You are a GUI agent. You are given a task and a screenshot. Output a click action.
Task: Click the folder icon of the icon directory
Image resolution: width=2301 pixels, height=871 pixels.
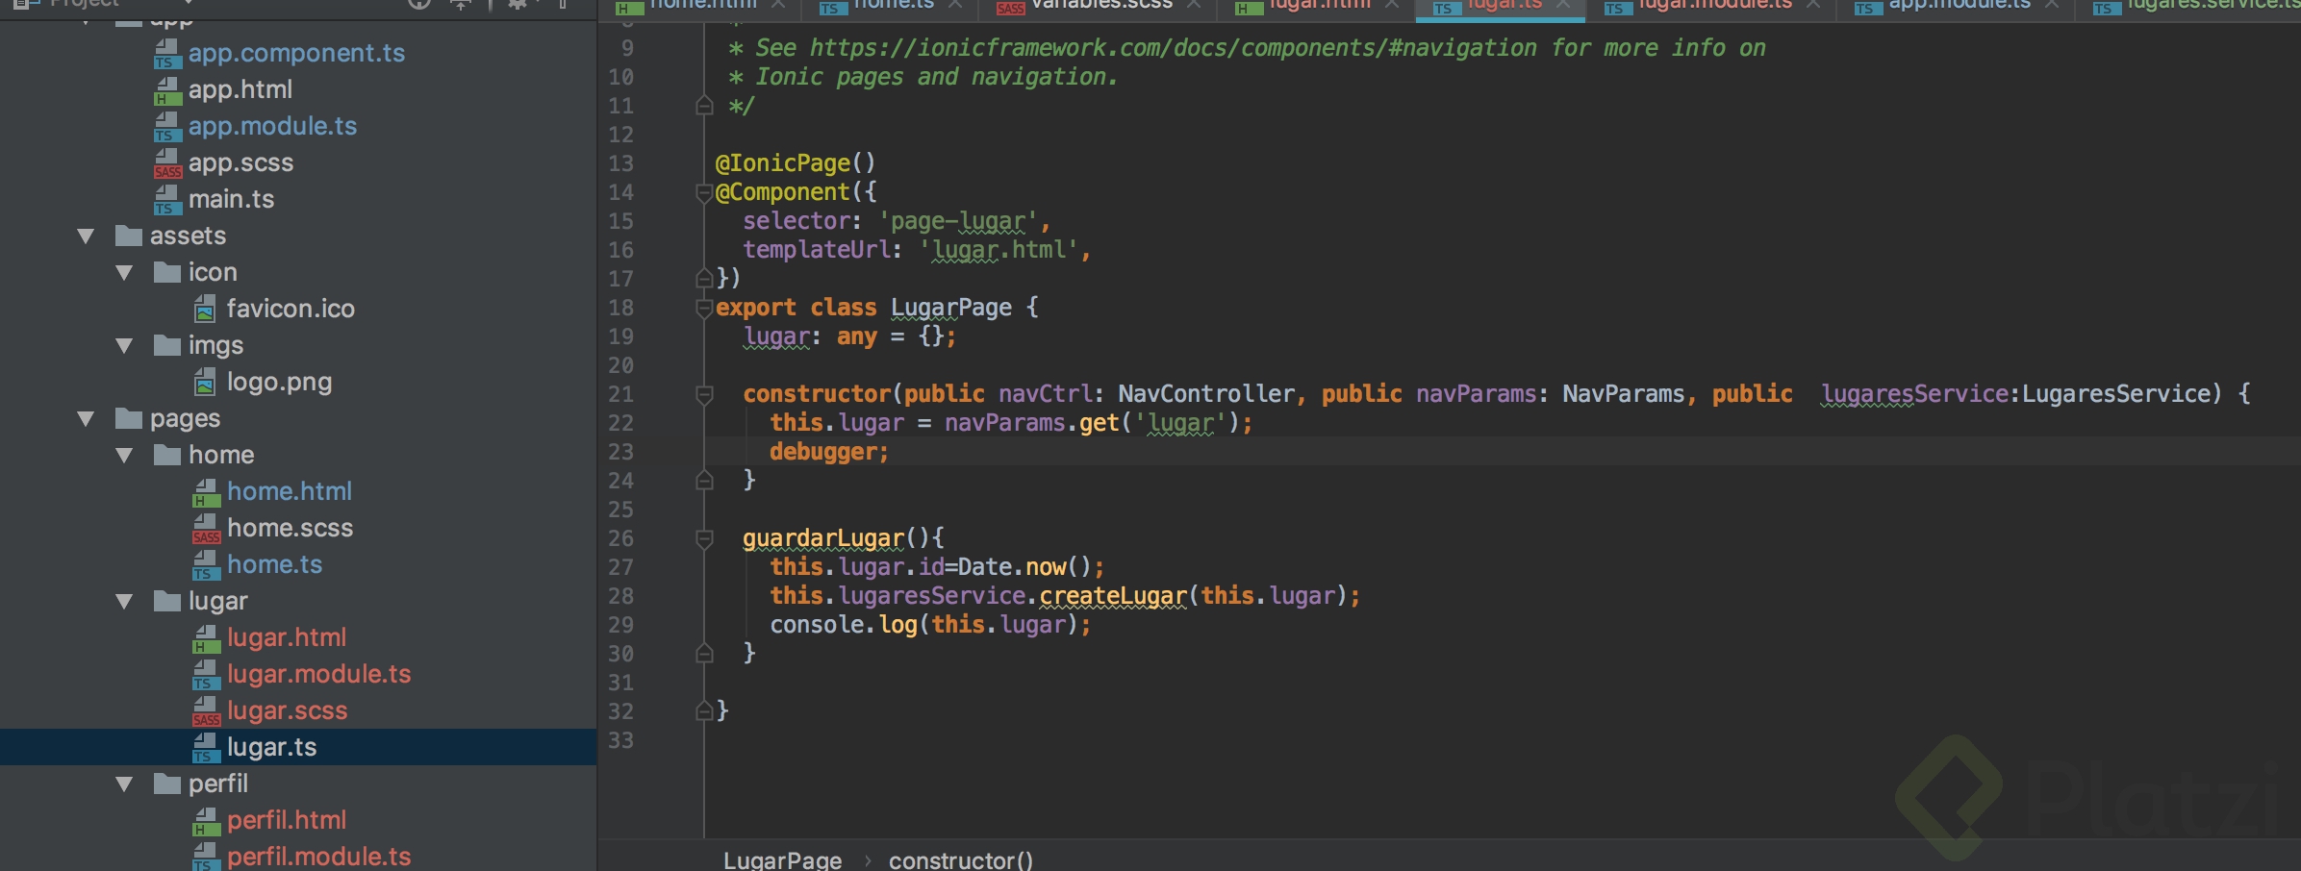[x=167, y=272]
